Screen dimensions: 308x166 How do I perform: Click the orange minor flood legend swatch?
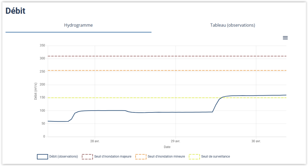[x=141, y=157]
